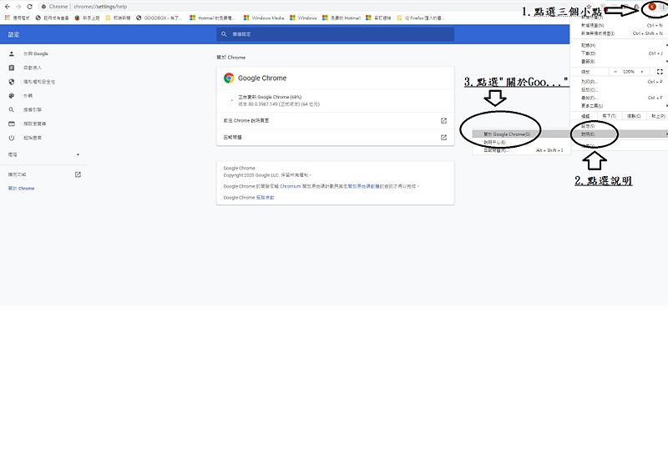668x459 pixels.
Task: Click the red profile avatar icon
Action: click(x=652, y=7)
